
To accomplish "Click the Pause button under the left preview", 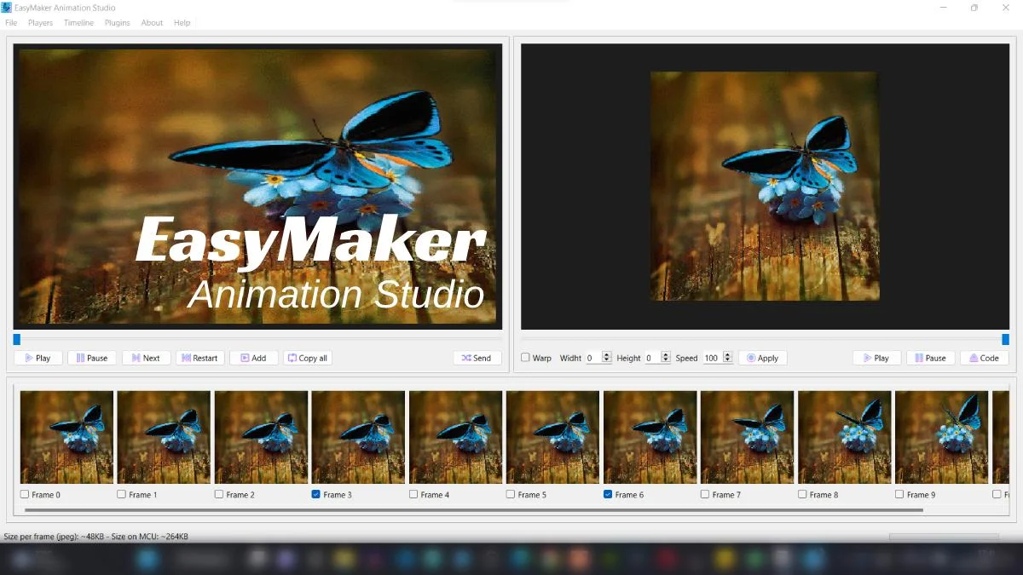I will click(92, 358).
